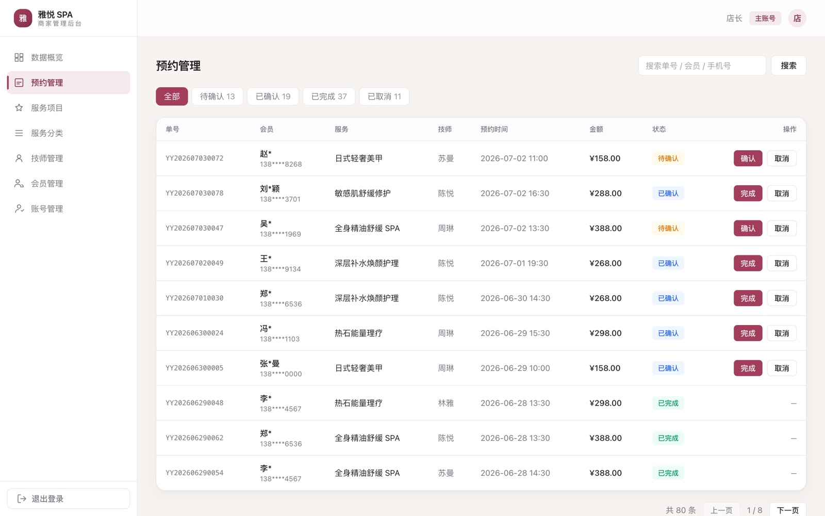Complete order YY202606300005

[x=748, y=368]
